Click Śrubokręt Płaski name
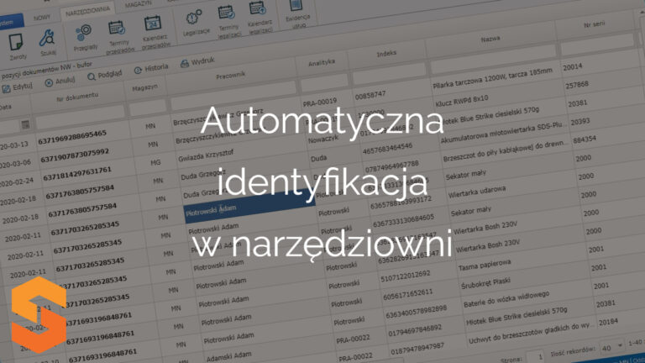This screenshot has width=645, height=363. tap(485, 282)
